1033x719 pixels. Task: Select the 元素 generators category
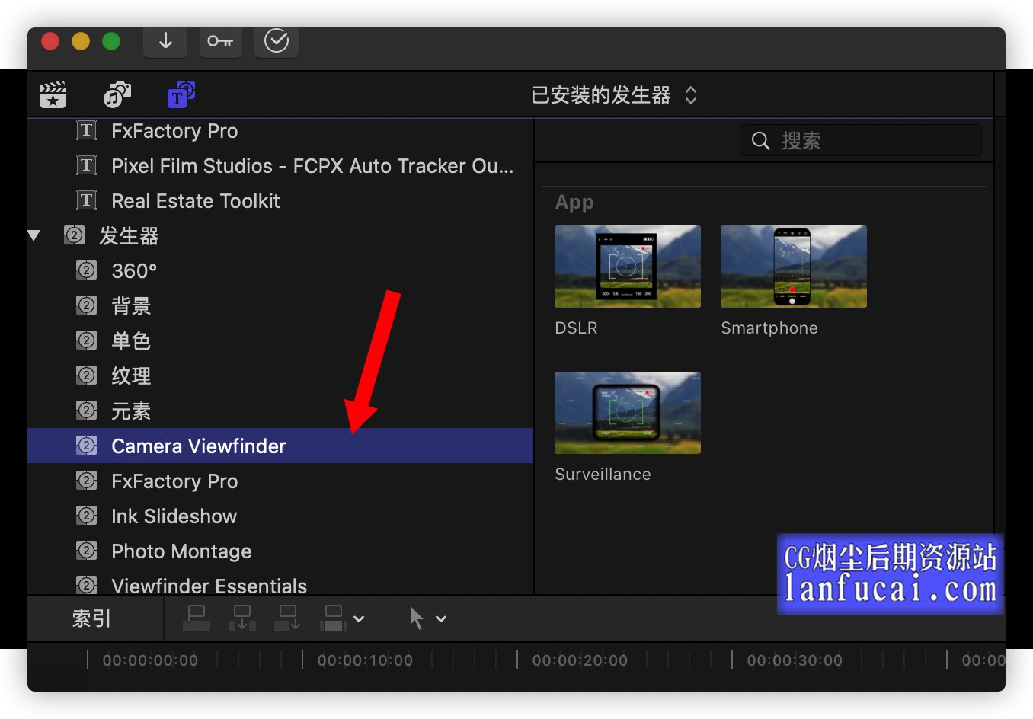click(x=280, y=411)
